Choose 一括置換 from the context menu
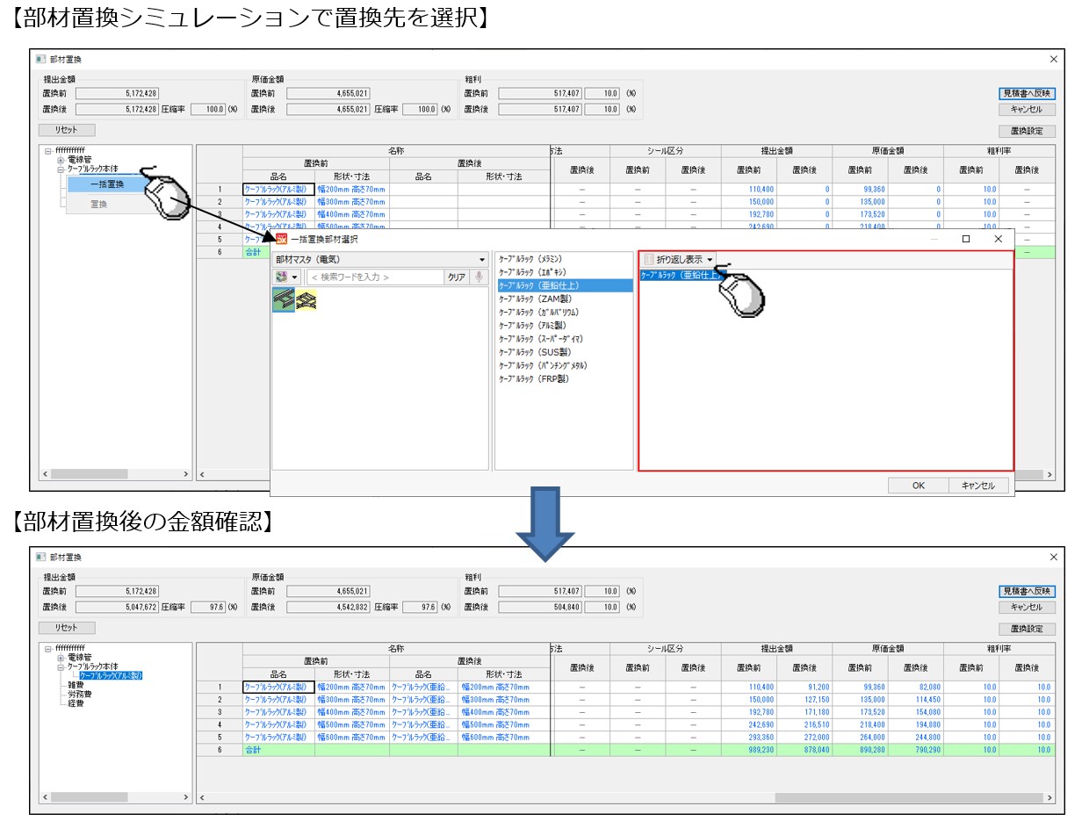1082x821 pixels. click(107, 184)
